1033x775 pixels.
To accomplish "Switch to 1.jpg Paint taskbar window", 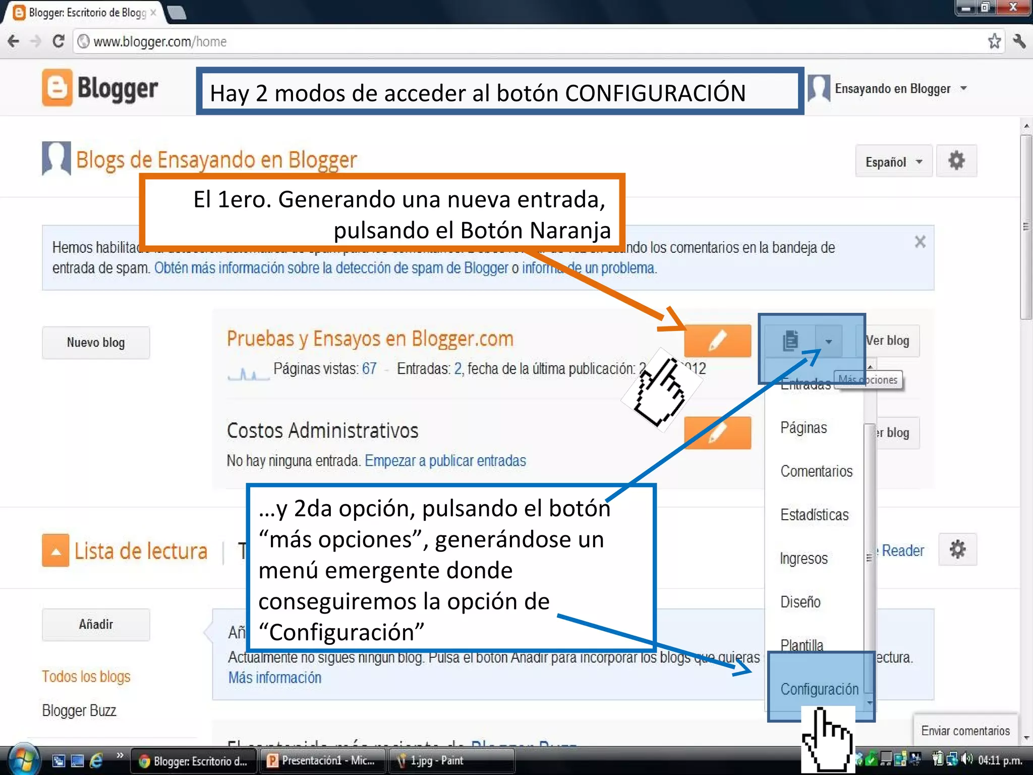I will click(x=452, y=761).
